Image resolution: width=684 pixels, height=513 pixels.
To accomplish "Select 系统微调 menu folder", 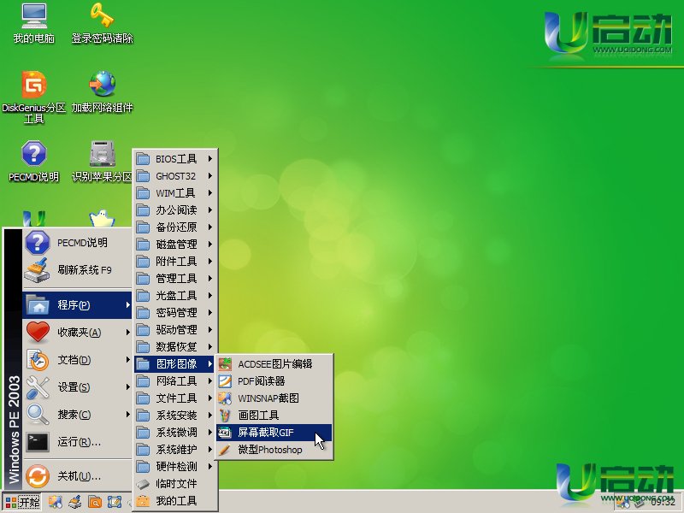I will [x=175, y=433].
